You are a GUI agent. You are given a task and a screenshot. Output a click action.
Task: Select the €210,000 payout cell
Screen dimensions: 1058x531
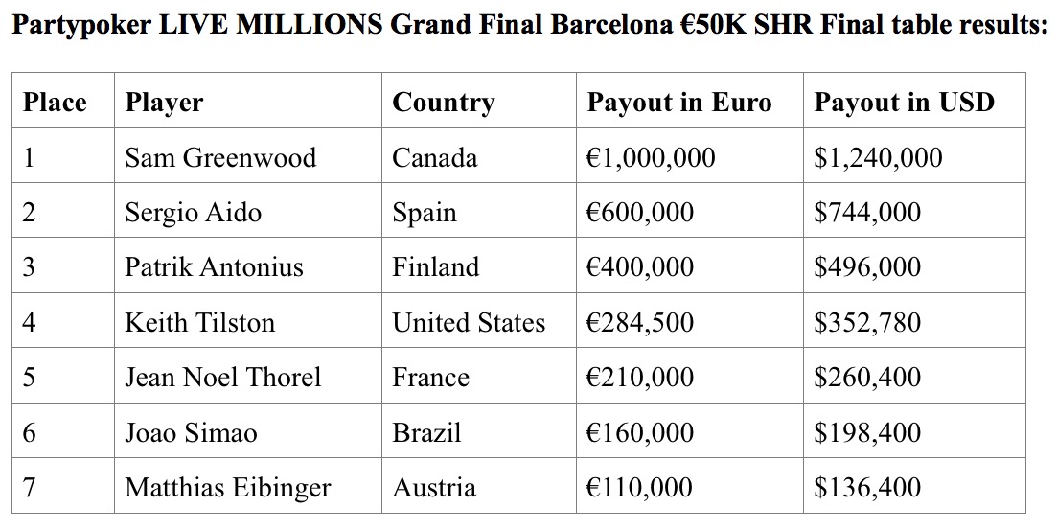click(x=690, y=377)
